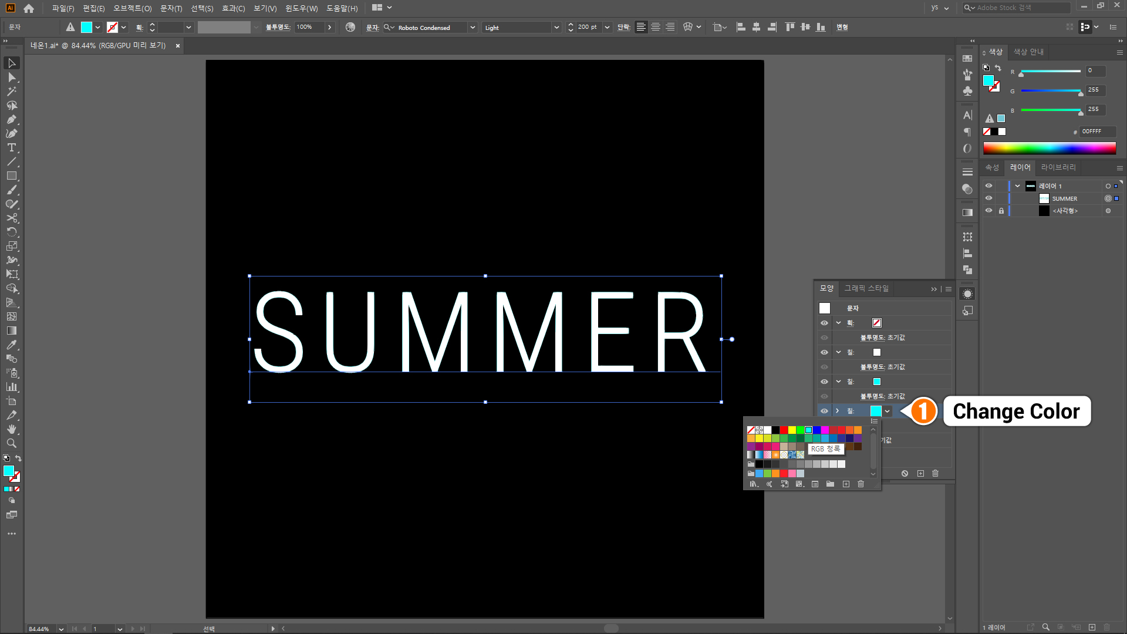
Task: Open the font family dropdown
Action: pyautogui.click(x=473, y=28)
